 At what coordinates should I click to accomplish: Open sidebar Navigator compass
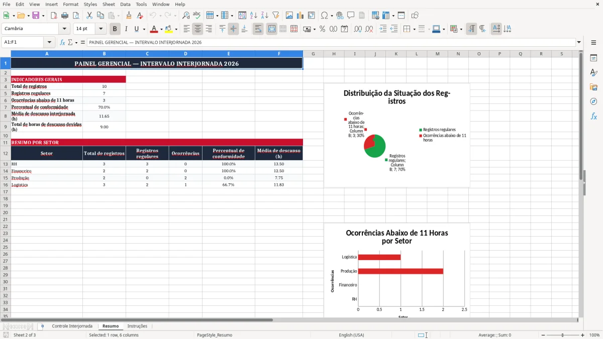pyautogui.click(x=593, y=101)
